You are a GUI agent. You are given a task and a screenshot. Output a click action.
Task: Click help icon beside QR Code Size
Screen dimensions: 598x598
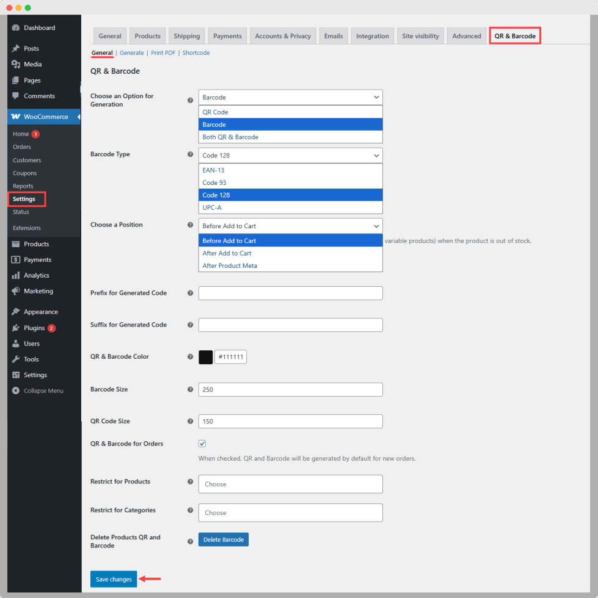point(190,421)
